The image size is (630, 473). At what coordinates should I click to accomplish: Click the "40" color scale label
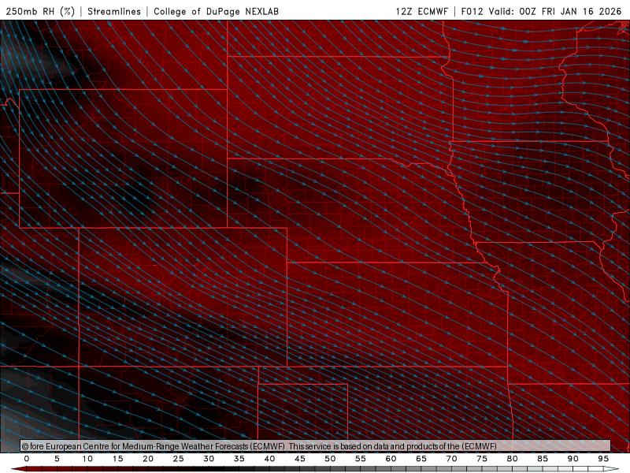click(269, 459)
